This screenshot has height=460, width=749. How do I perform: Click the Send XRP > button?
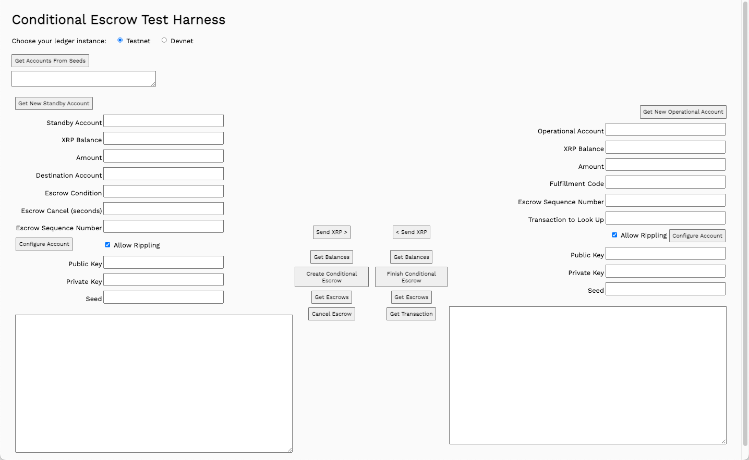tap(331, 232)
